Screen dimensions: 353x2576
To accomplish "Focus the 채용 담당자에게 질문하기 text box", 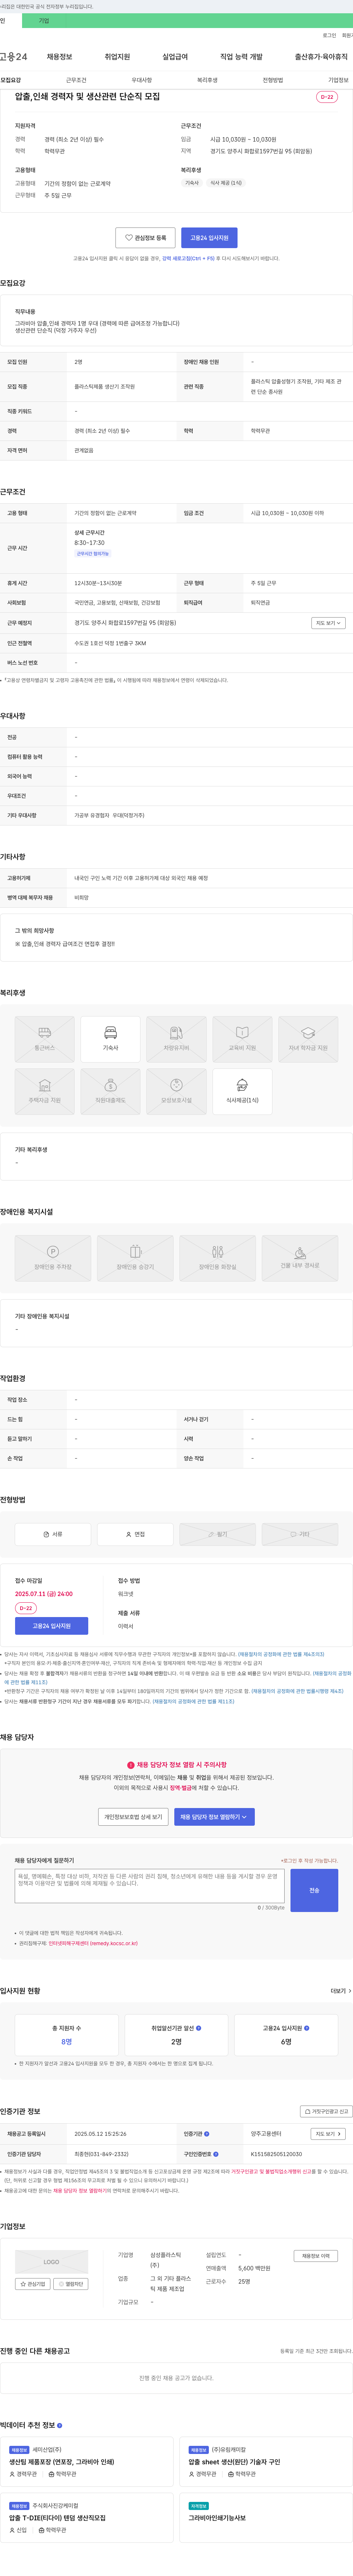I will tap(150, 1886).
